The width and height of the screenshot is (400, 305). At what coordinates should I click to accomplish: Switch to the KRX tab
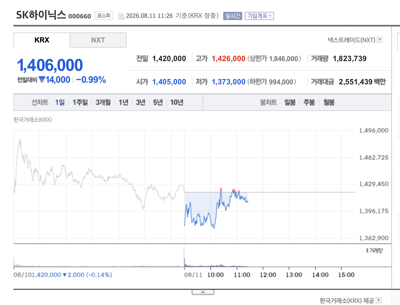tap(42, 40)
